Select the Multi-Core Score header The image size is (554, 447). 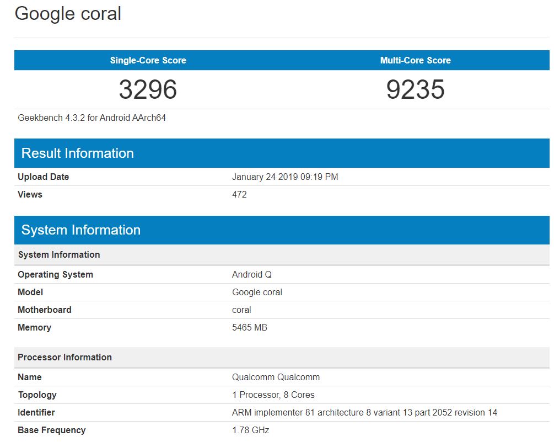(416, 60)
